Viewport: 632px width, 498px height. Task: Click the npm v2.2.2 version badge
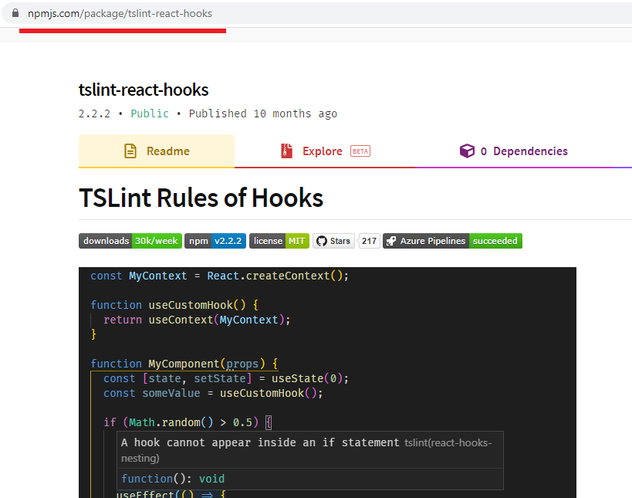[x=215, y=241]
